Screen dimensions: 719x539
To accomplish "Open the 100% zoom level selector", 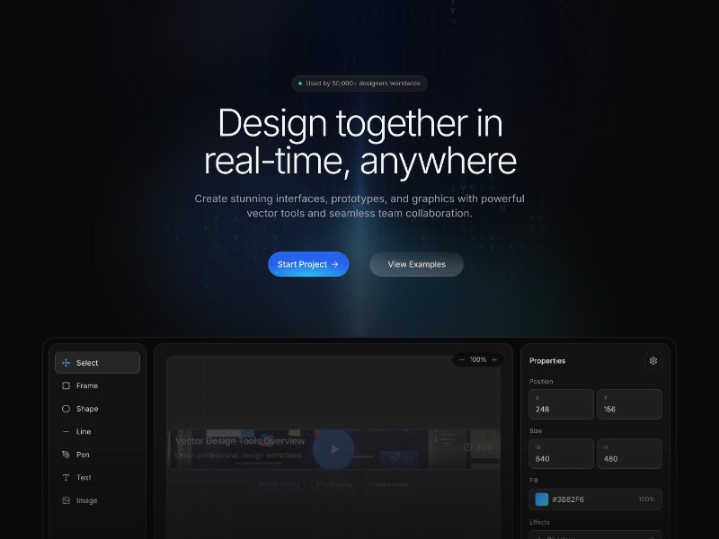I will (477, 359).
